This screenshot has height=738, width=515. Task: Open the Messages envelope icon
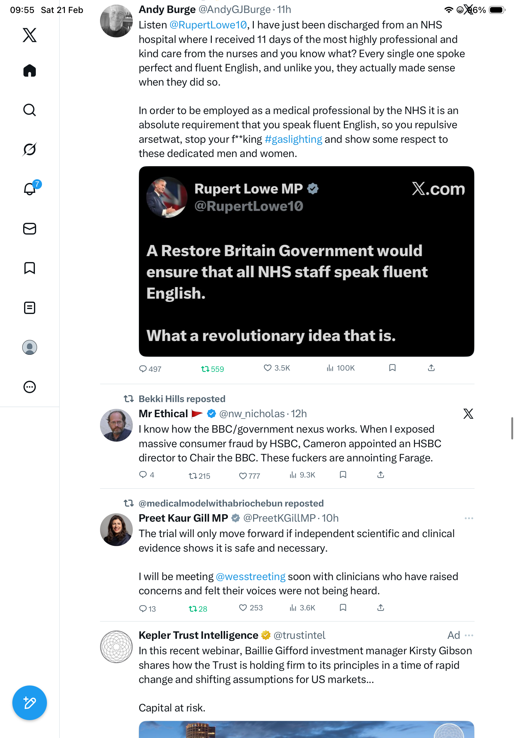pyautogui.click(x=30, y=228)
